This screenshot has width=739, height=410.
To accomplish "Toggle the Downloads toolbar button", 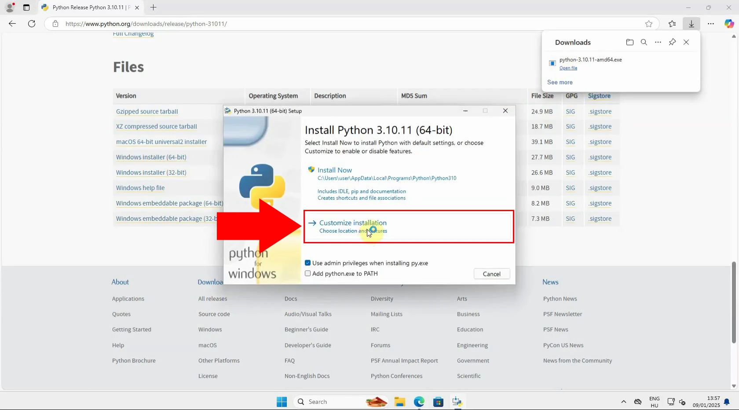I will point(691,24).
